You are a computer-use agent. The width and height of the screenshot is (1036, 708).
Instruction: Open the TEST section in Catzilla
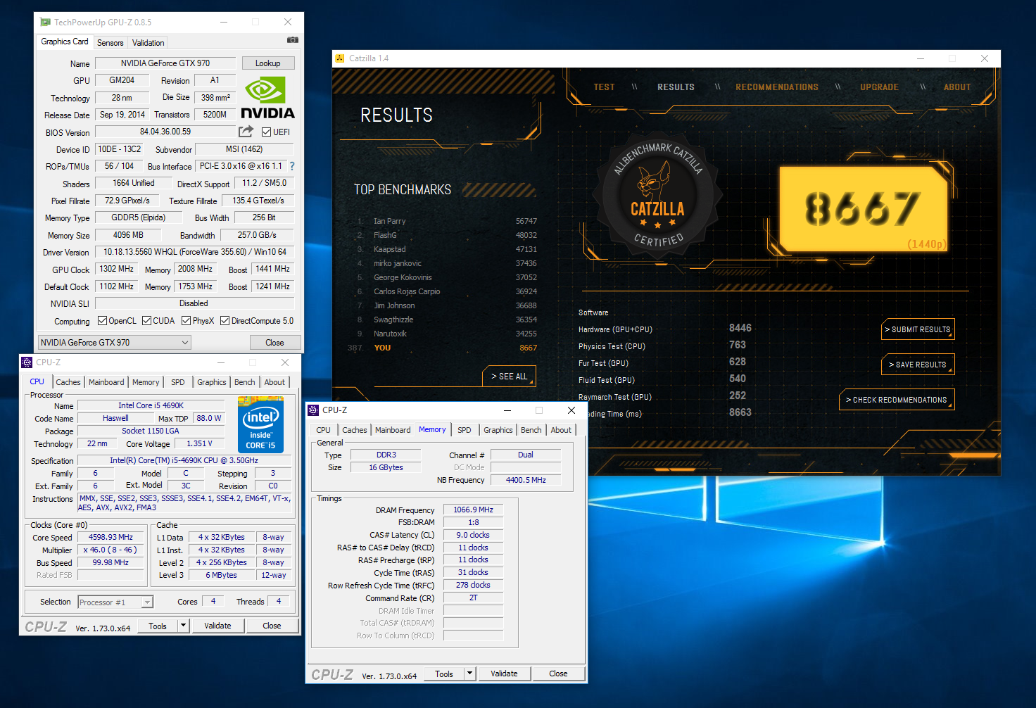(604, 87)
